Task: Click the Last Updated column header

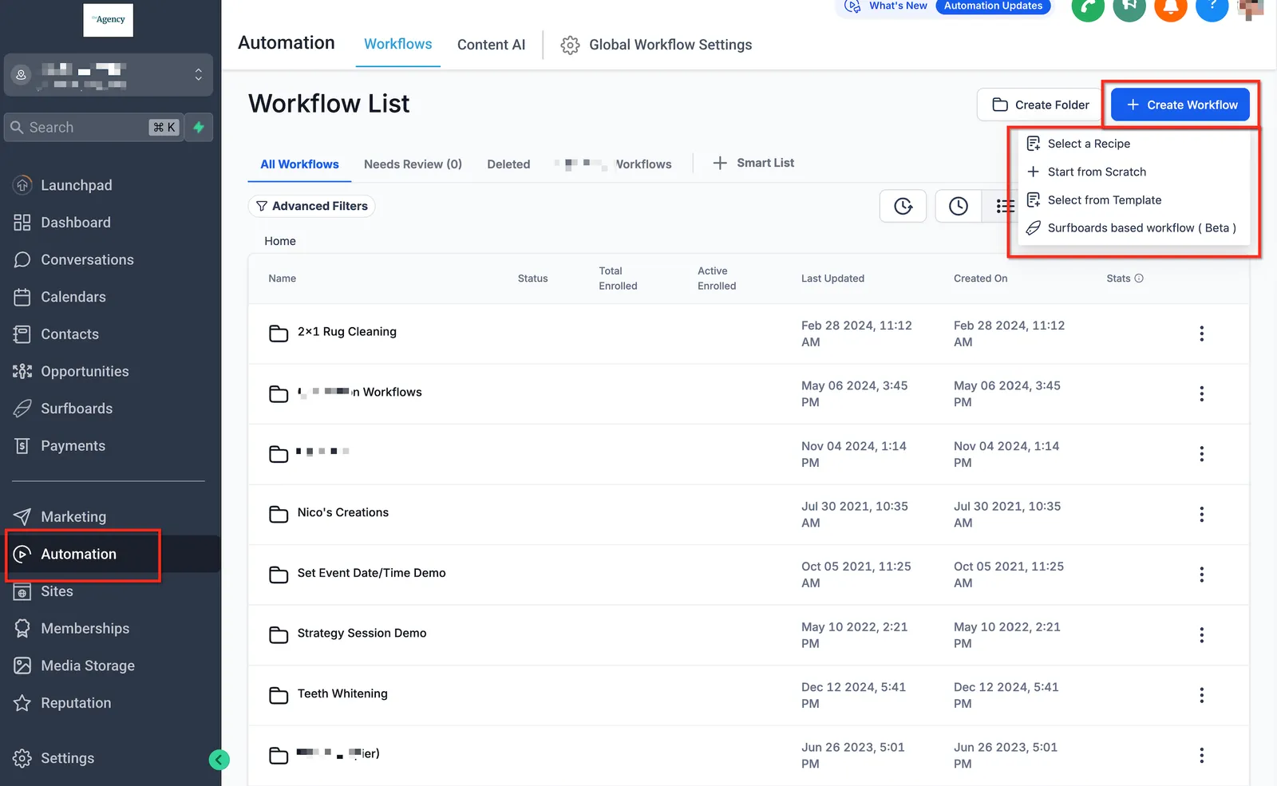Action: [832, 278]
